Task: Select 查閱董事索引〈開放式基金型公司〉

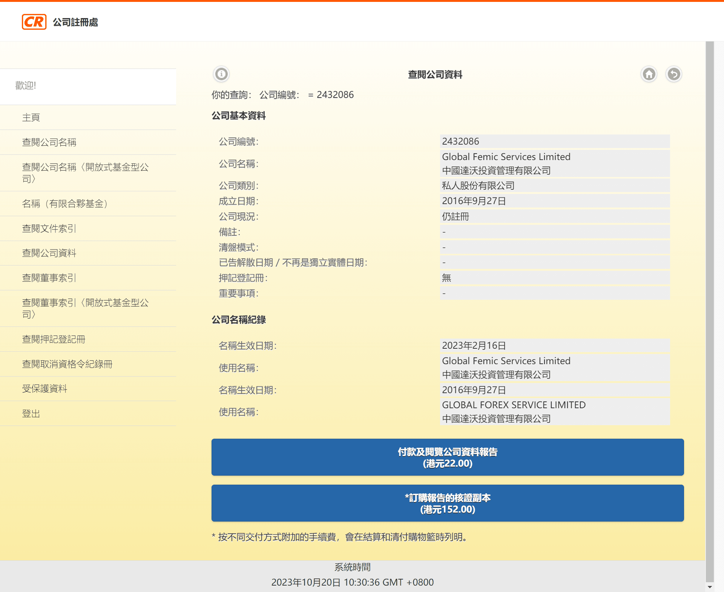Action: [x=88, y=308]
